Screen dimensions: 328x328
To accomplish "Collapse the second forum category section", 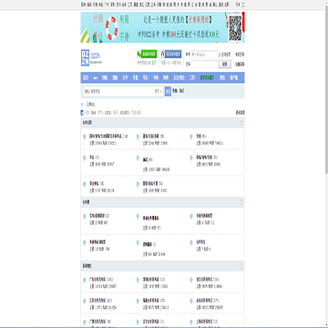I will coord(241,202).
